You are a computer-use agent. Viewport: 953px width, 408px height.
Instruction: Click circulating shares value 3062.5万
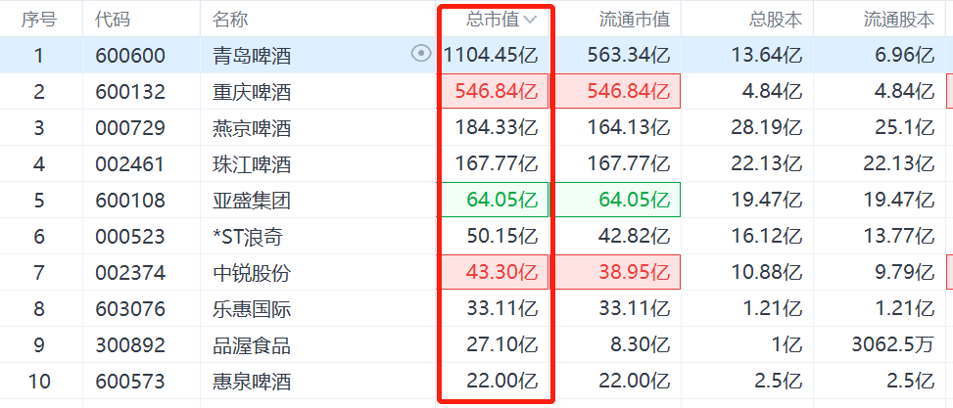[x=893, y=345]
